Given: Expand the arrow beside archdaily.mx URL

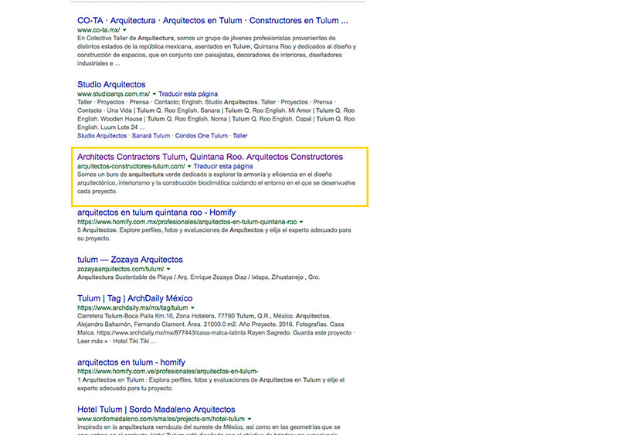Looking at the screenshot, I should click(192, 308).
